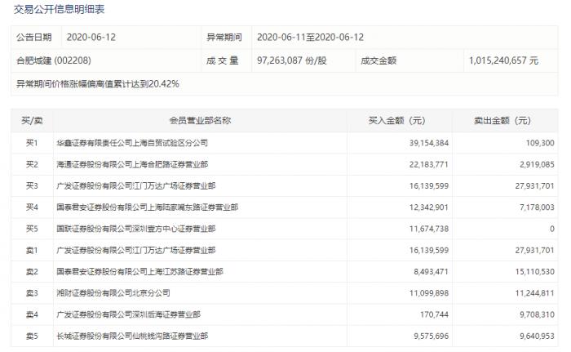Viewport: 571px width, 352px height.
Task: Click 国泰君安 上海江苏路证券营业部 name
Action: point(139,272)
